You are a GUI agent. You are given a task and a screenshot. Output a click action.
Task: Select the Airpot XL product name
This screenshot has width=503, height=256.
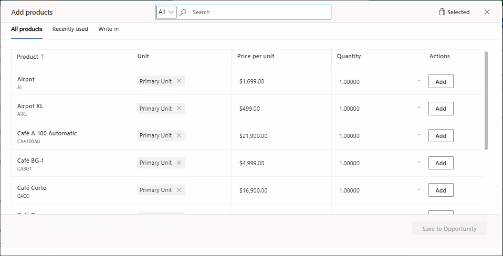(30, 106)
